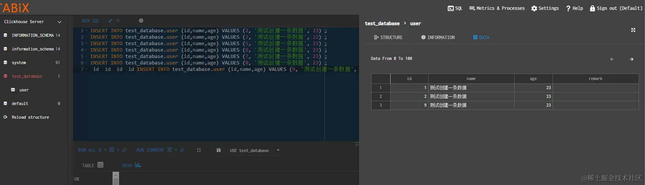Open the DATA tab
Screen dimensions: 645x185
(481, 38)
